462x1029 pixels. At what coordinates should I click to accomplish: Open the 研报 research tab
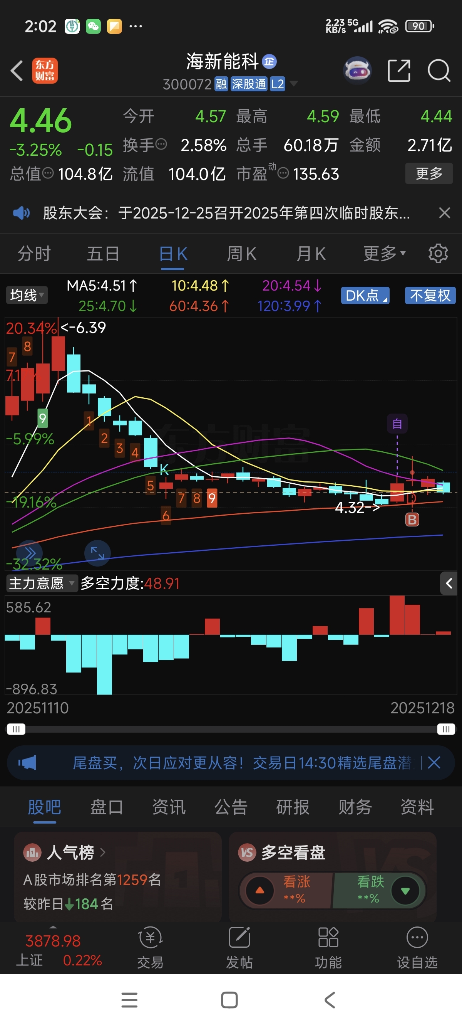pos(293,807)
